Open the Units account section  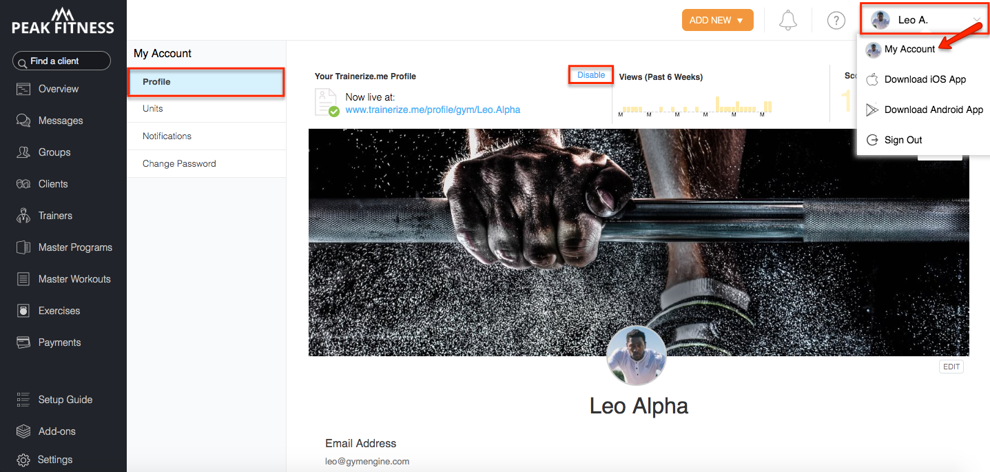pyautogui.click(x=206, y=109)
